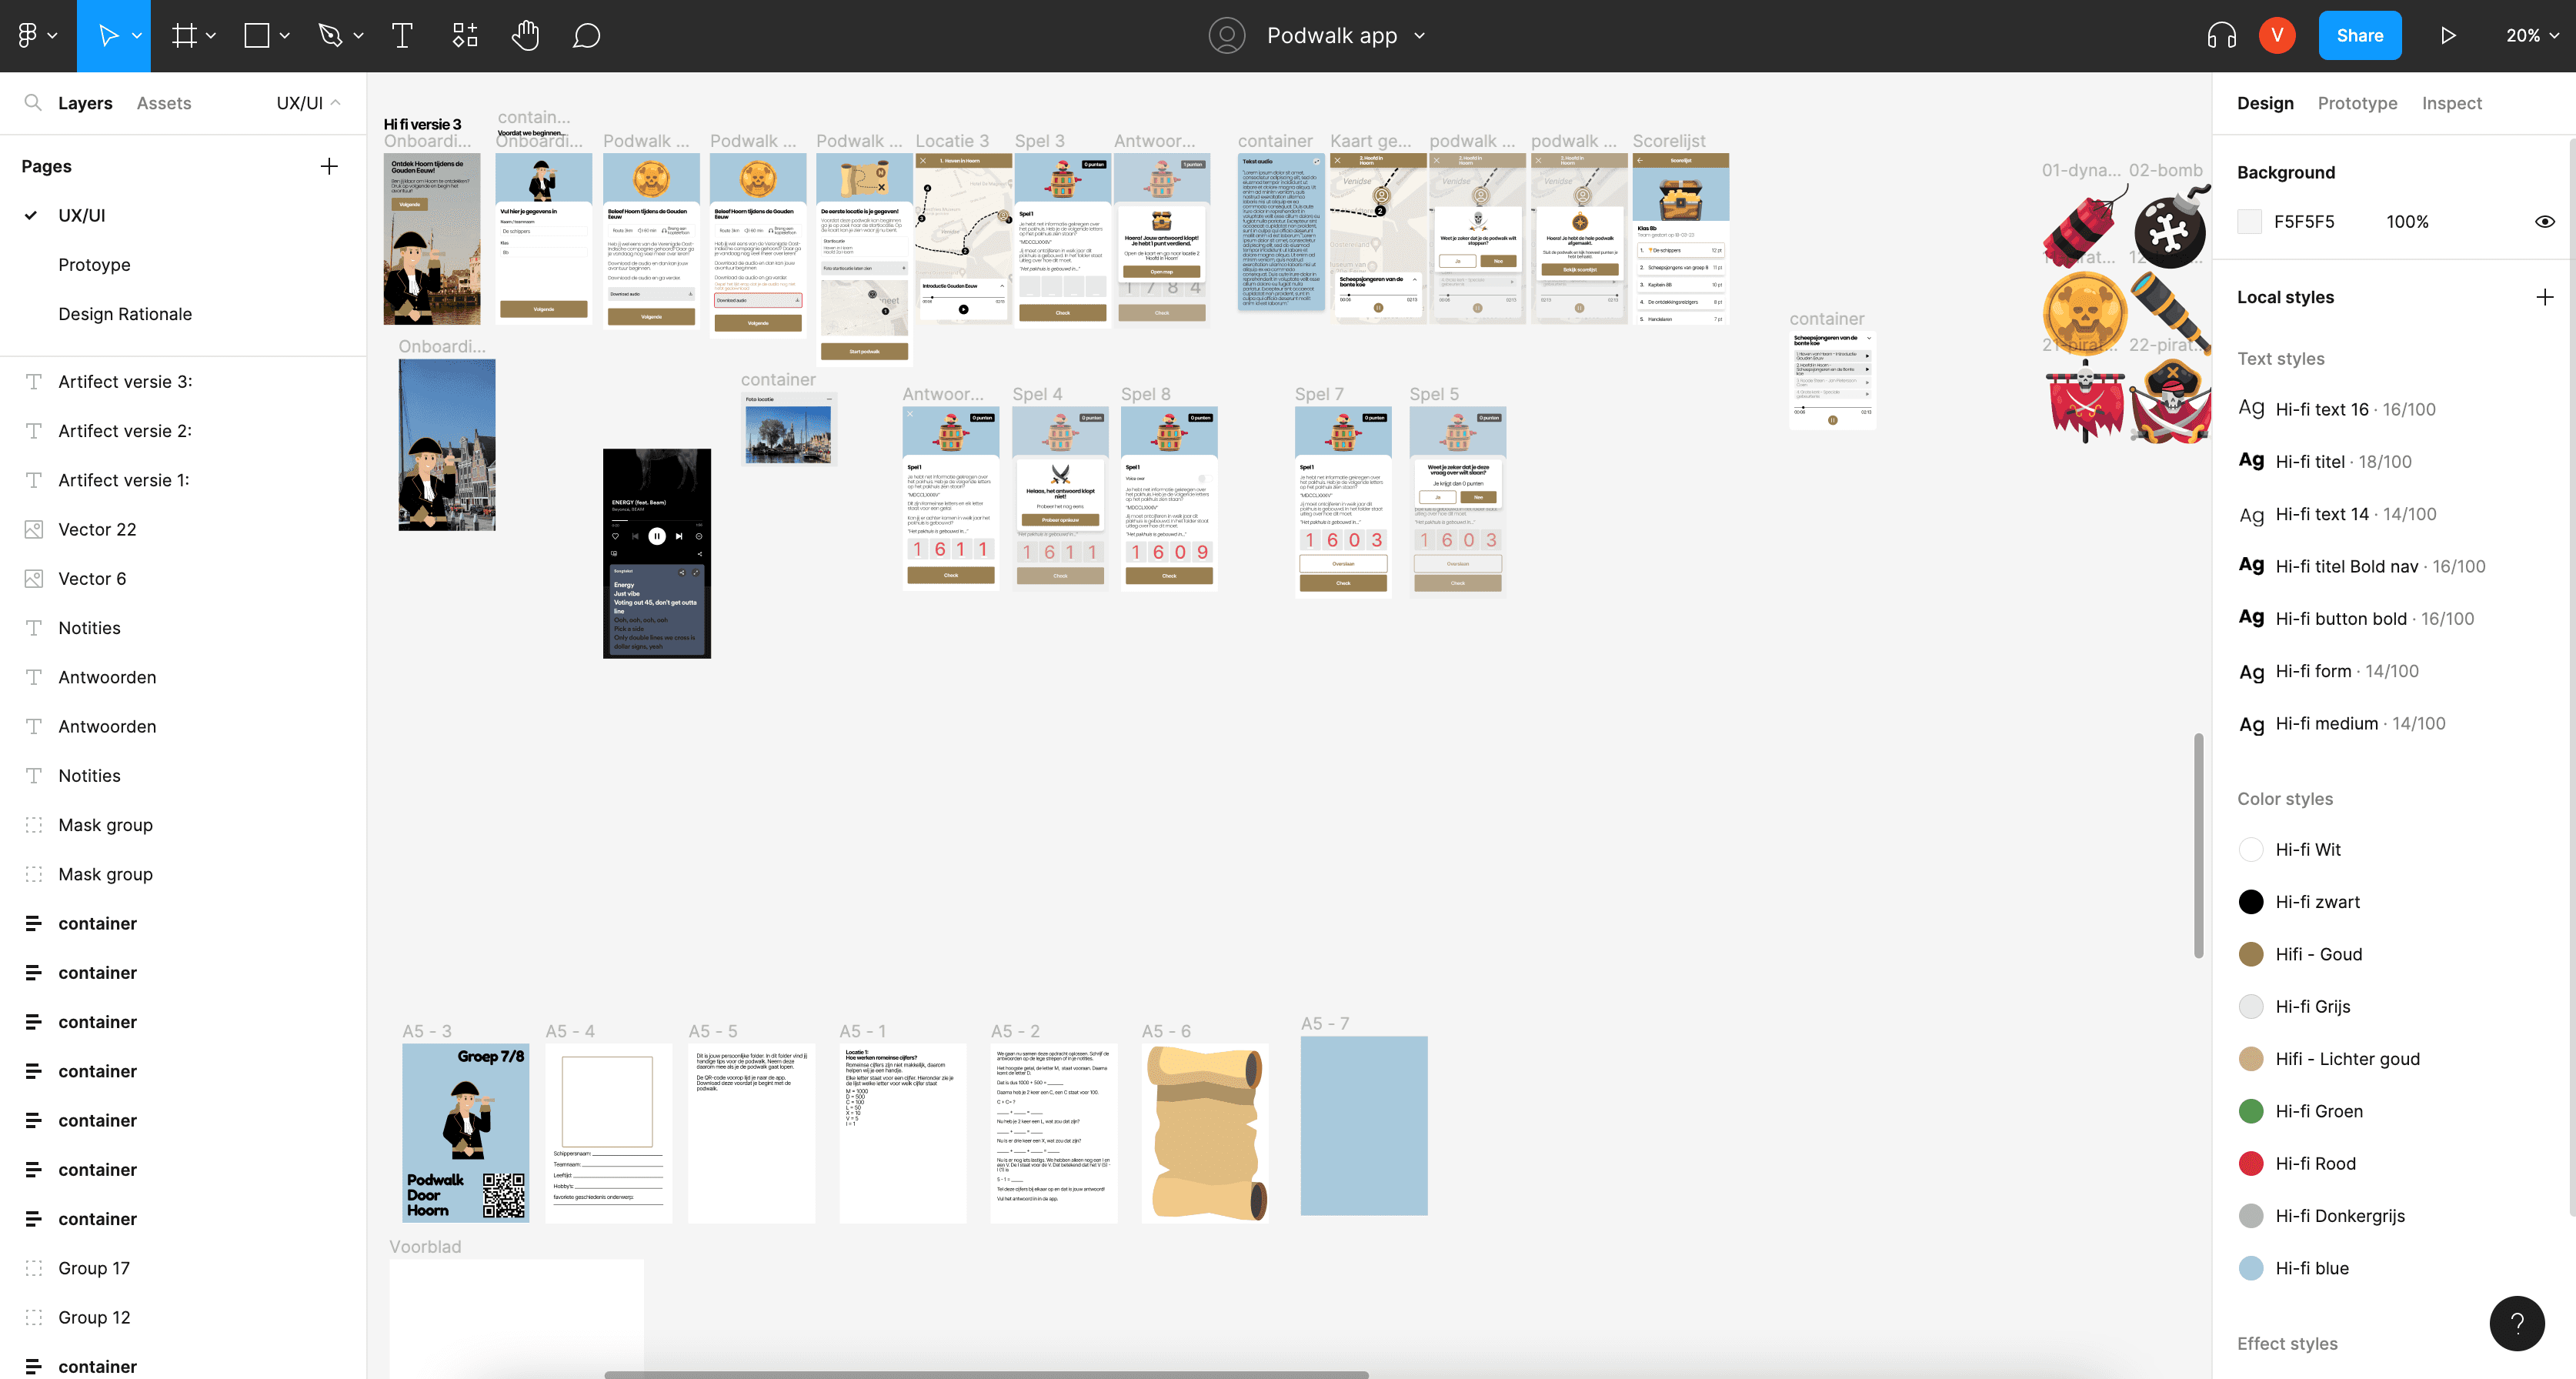Screen dimensions: 2576x1379
Task: Start audio conversation with headphones icon
Action: [2221, 36]
